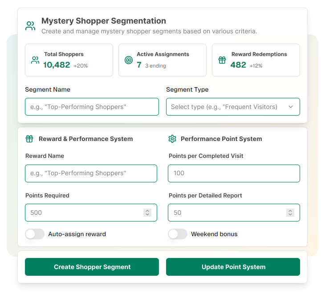Click the "Reward Redemptions" card label

point(259,54)
